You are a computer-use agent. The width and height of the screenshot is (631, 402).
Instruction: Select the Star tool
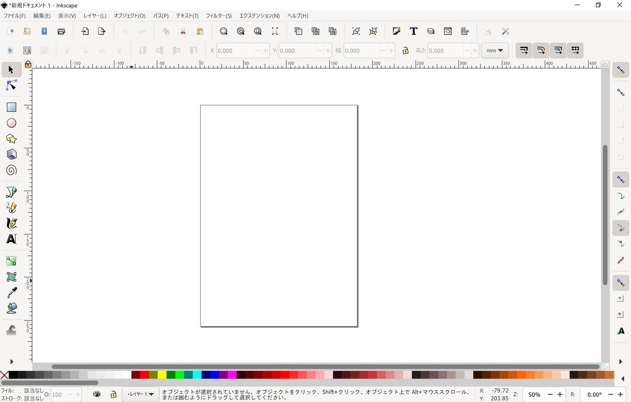coord(11,138)
